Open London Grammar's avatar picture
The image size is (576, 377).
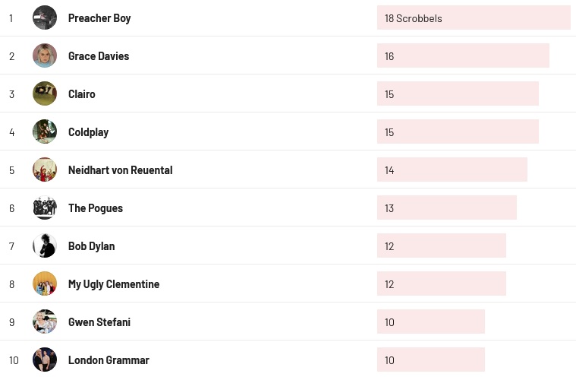[45, 360]
